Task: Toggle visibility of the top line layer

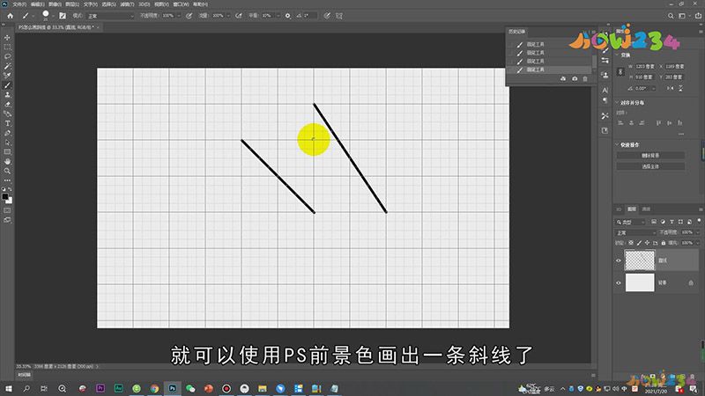Action: [x=619, y=260]
